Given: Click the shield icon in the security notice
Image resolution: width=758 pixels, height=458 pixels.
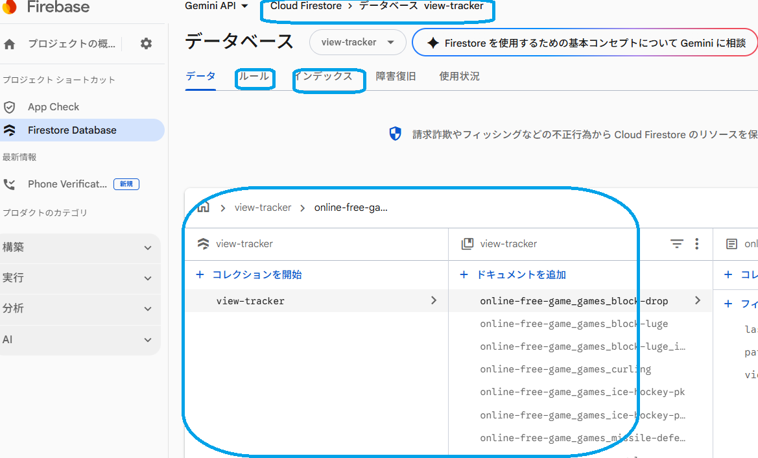Looking at the screenshot, I should pyautogui.click(x=395, y=134).
